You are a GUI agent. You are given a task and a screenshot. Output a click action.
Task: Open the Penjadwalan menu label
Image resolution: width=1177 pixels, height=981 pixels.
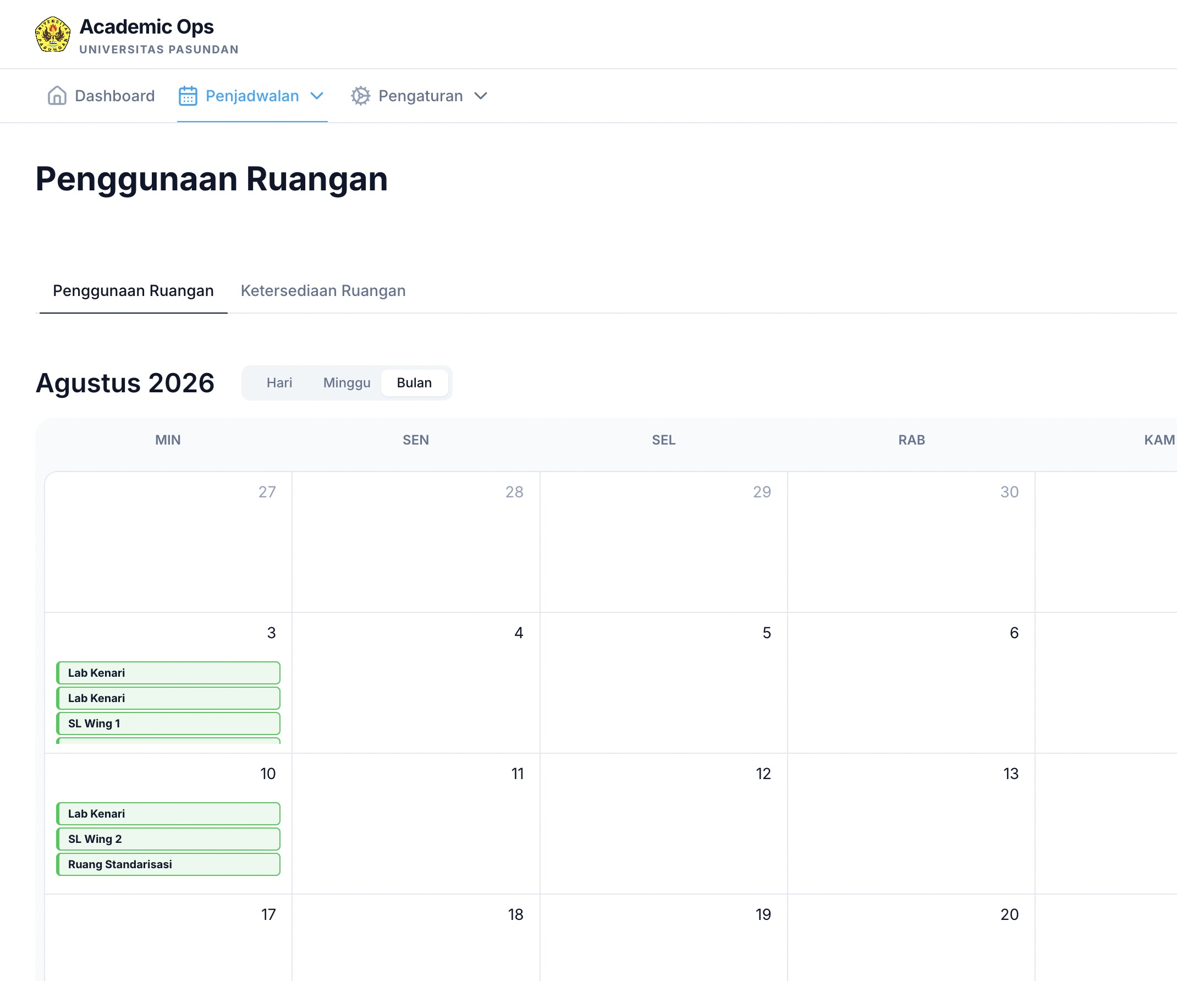[252, 96]
